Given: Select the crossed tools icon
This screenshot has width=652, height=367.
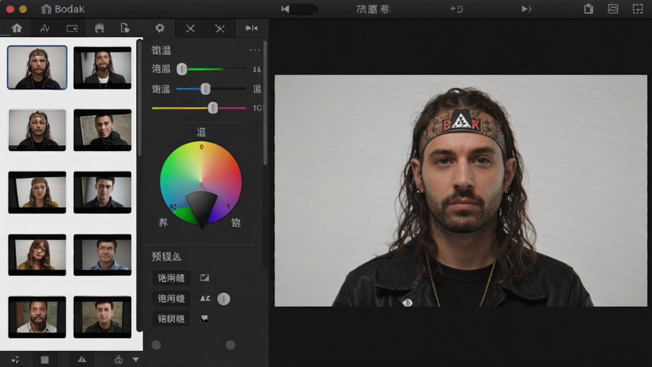Looking at the screenshot, I should click(220, 28).
